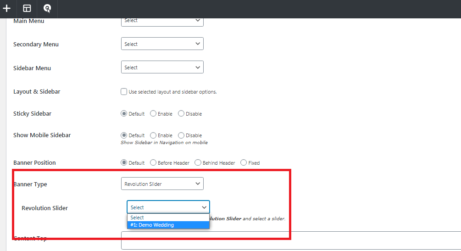Viewport: 461px width, 251px height.
Task: Click the 'Sidebar Menu' label
Action: click(x=32, y=68)
